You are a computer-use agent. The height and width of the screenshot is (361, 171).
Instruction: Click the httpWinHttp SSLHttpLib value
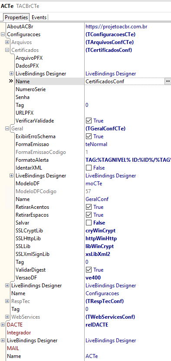click(101, 238)
